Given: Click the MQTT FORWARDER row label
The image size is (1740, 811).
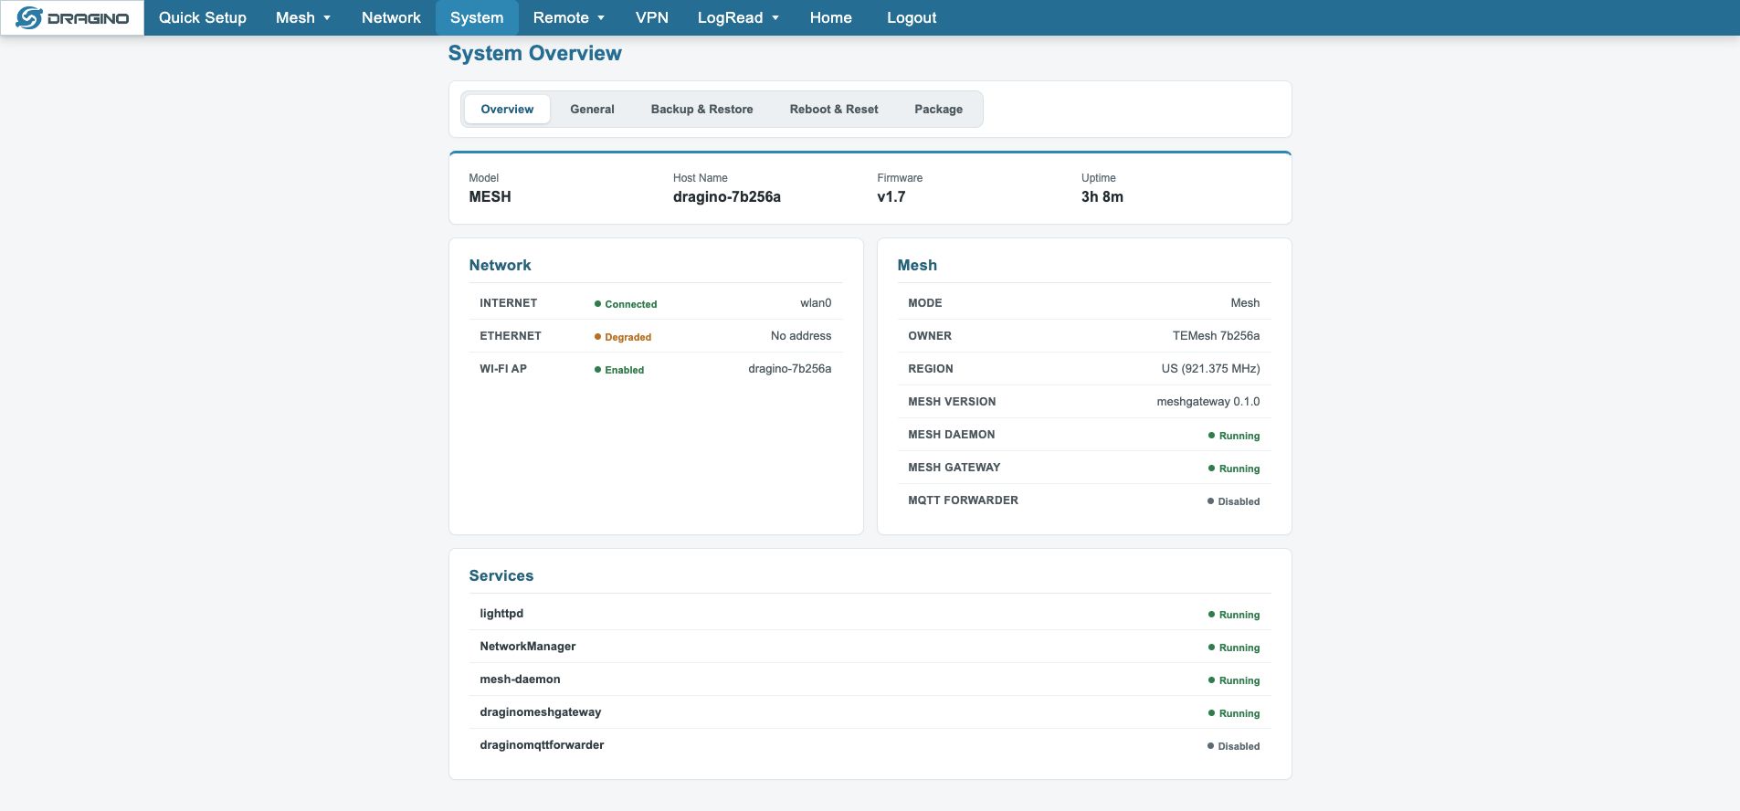Looking at the screenshot, I should [x=963, y=500].
